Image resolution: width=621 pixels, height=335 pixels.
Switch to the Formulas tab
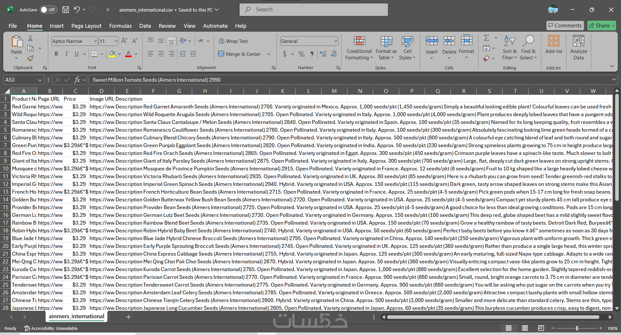click(120, 26)
